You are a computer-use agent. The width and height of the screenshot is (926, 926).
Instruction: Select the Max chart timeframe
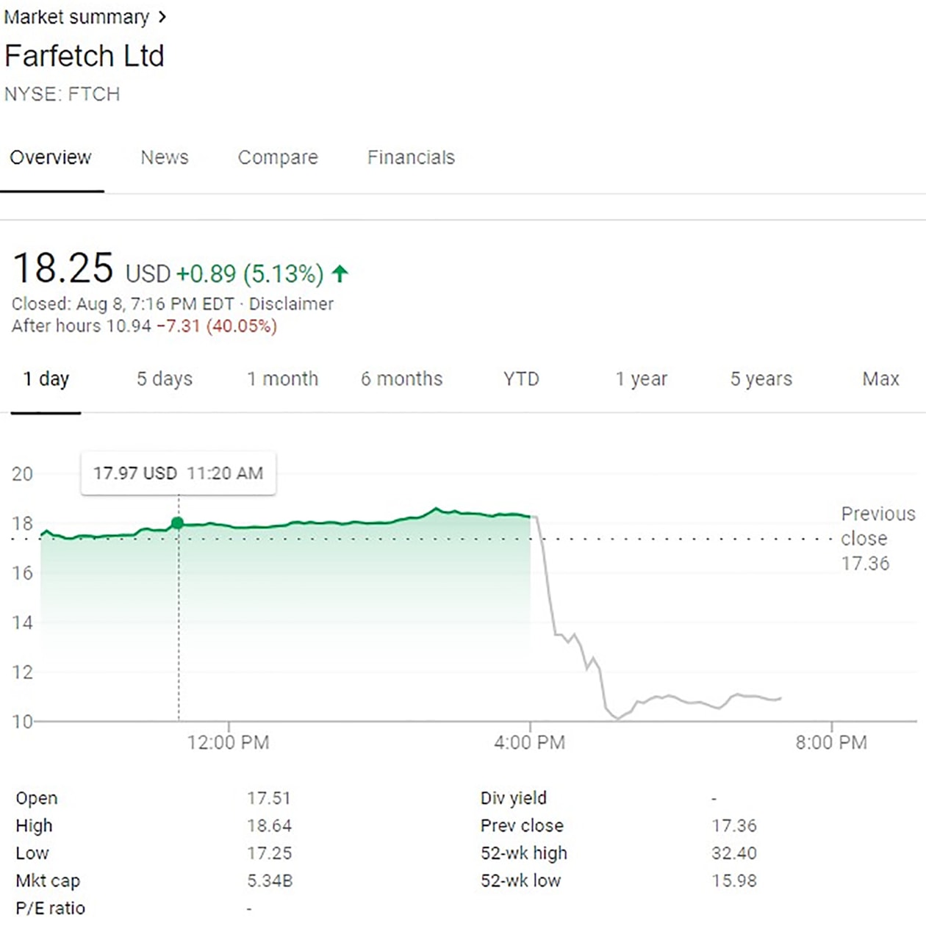coord(880,379)
